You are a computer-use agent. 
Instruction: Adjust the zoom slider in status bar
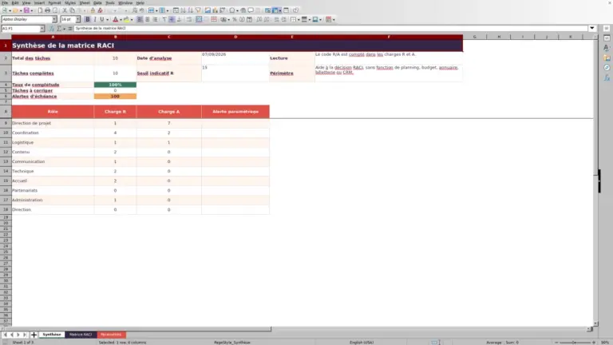point(575,343)
